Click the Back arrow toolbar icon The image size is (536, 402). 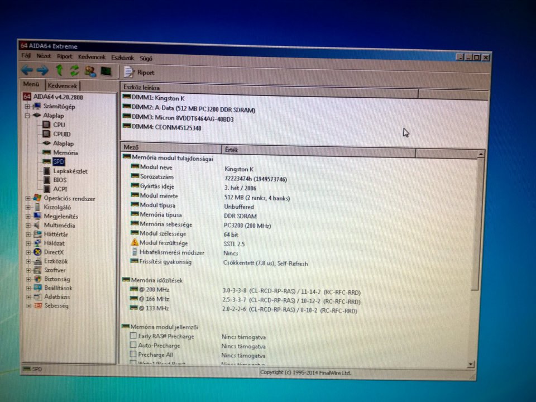[27, 70]
